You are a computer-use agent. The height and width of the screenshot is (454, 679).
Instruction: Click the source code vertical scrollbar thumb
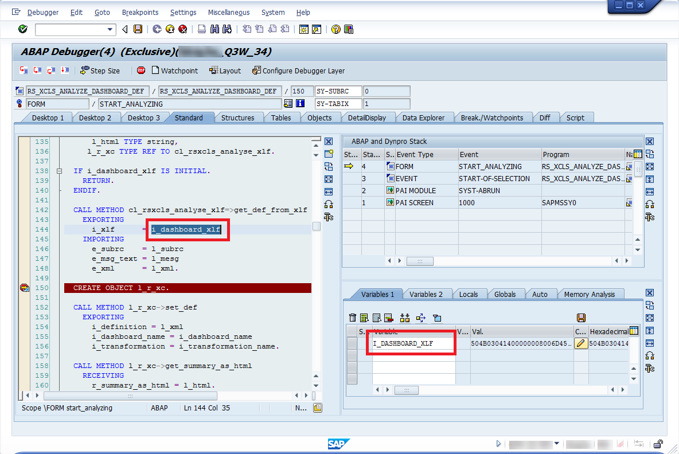coord(317,226)
